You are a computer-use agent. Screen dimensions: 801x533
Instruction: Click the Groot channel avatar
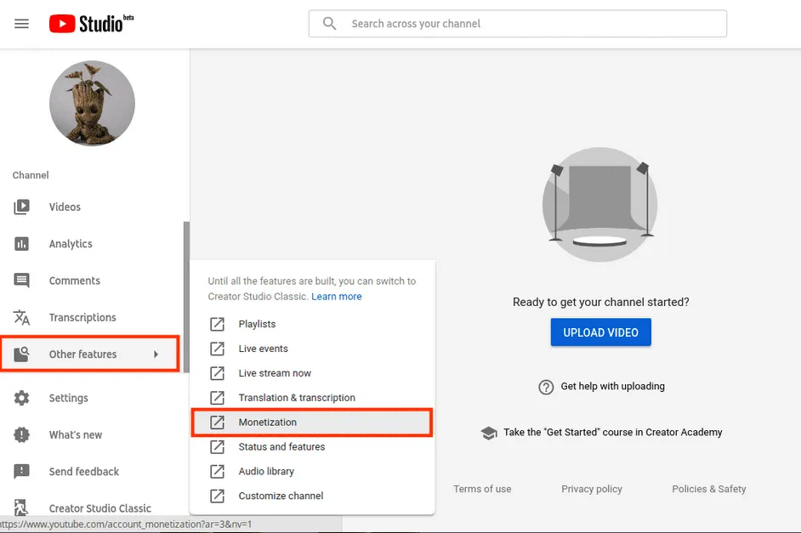click(92, 103)
